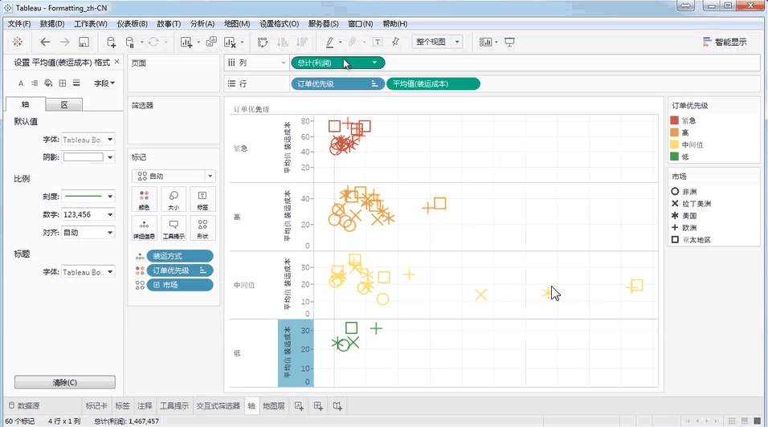Image resolution: width=768 pixels, height=427 pixels.
Task: Click the Undo back arrow icon
Action: pyautogui.click(x=45, y=42)
